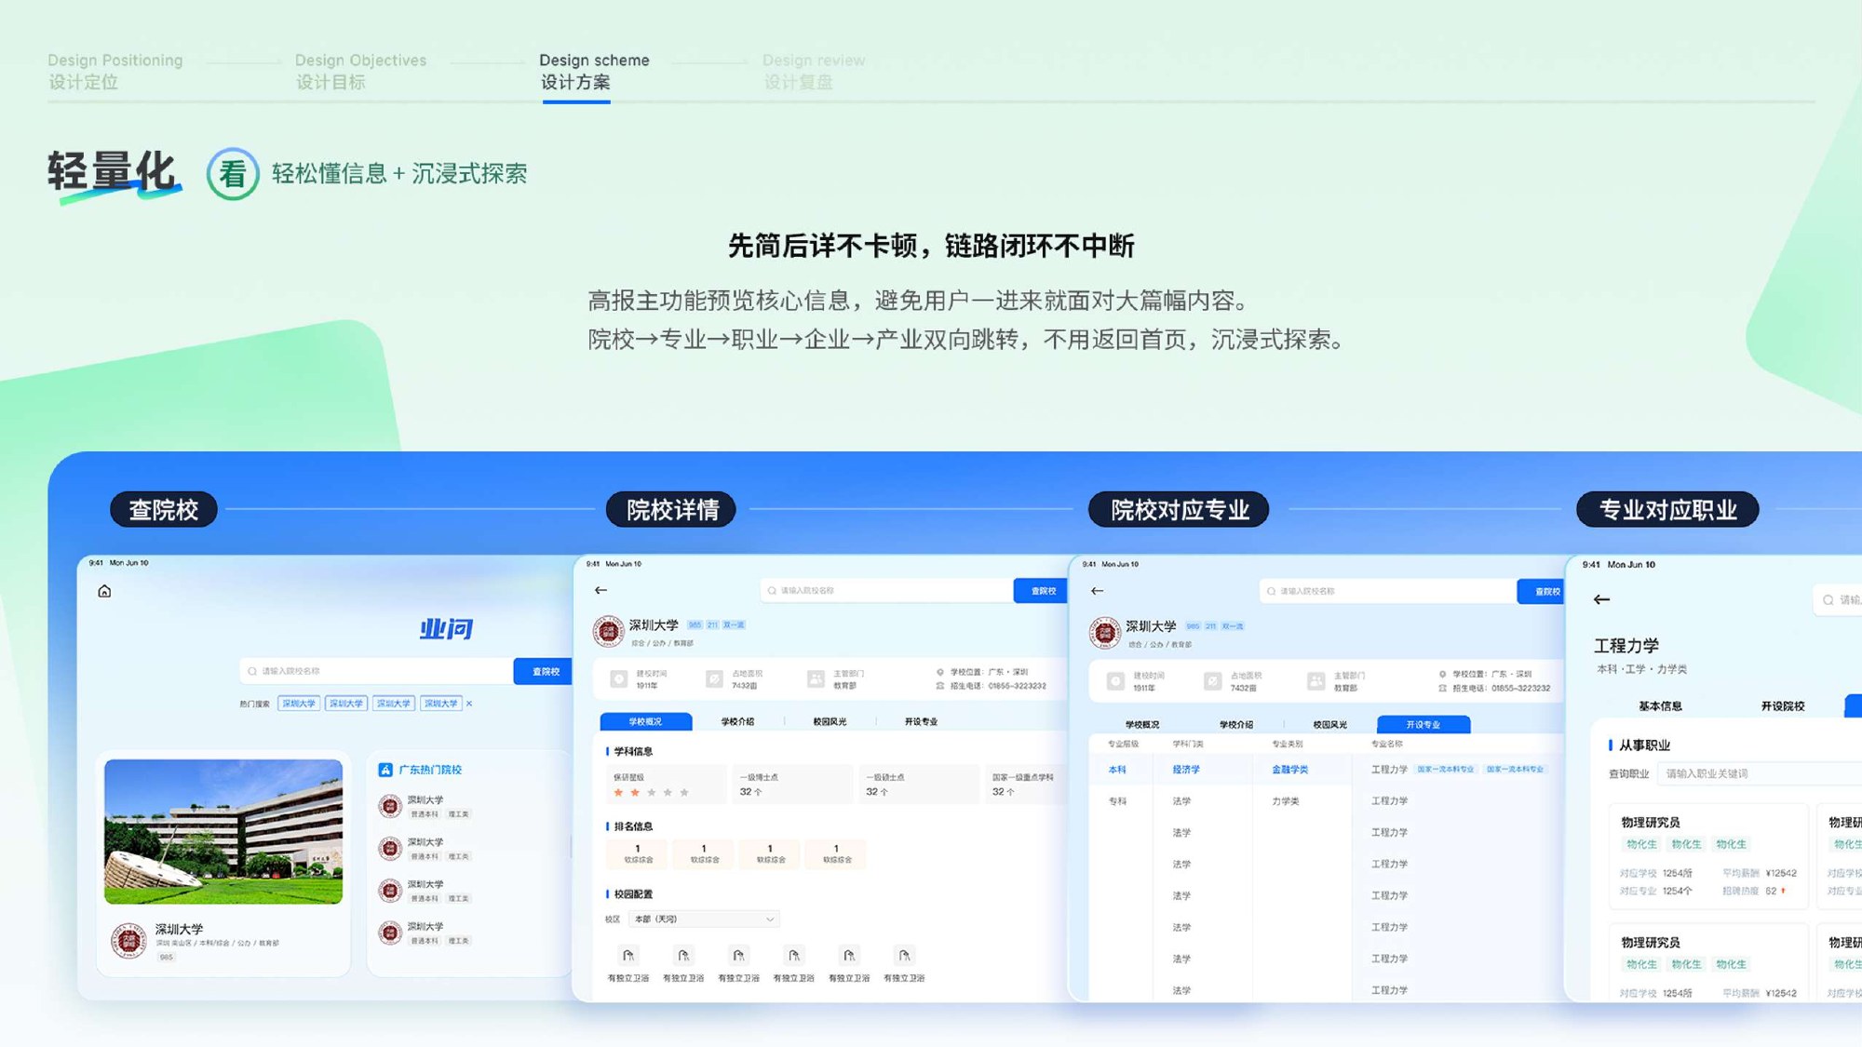The width and height of the screenshot is (1862, 1047).
Task: Click the 业问 logo
Action: click(446, 629)
